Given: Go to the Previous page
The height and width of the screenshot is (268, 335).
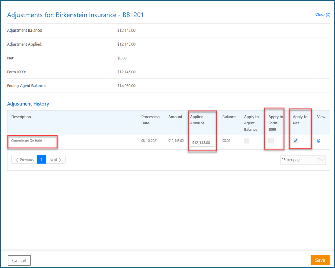Looking at the screenshot, I should tap(24, 160).
